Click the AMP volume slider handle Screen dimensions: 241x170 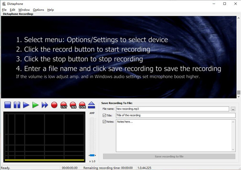(92, 155)
